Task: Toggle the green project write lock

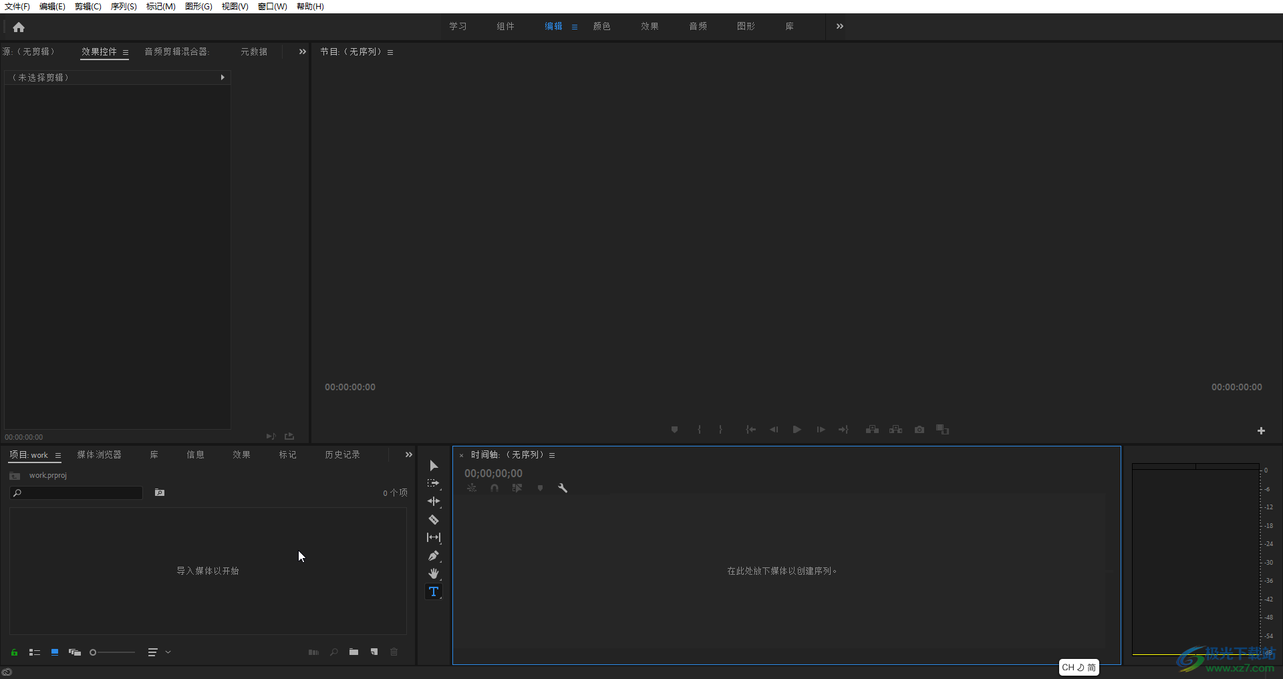Action: (14, 652)
